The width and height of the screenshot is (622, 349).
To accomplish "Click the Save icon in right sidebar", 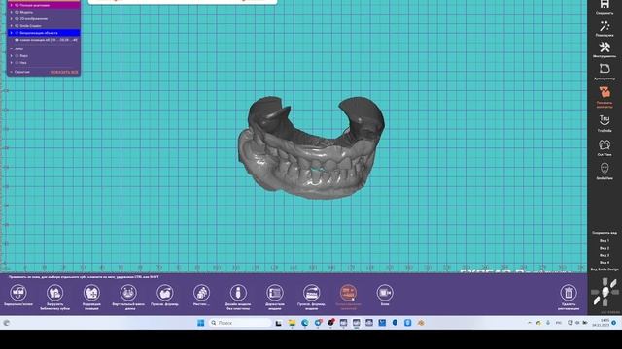I will tap(605, 5).
